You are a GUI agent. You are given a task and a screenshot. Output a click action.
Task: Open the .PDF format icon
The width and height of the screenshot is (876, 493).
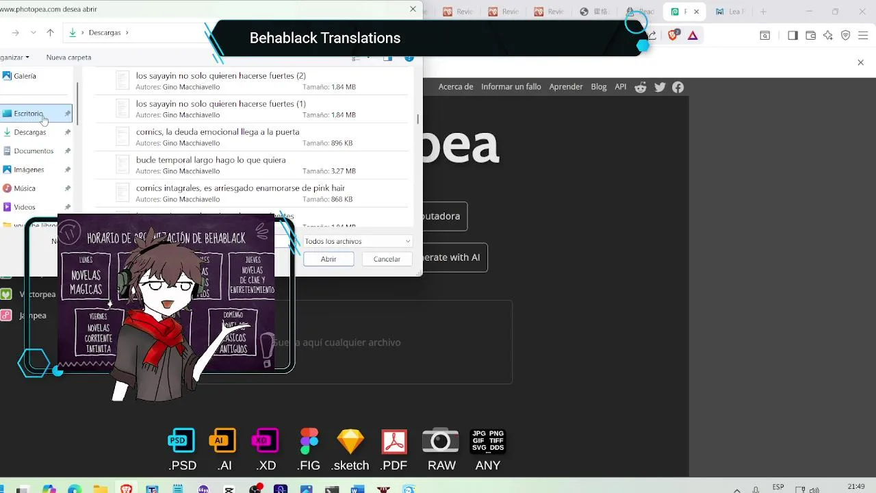[394, 450]
